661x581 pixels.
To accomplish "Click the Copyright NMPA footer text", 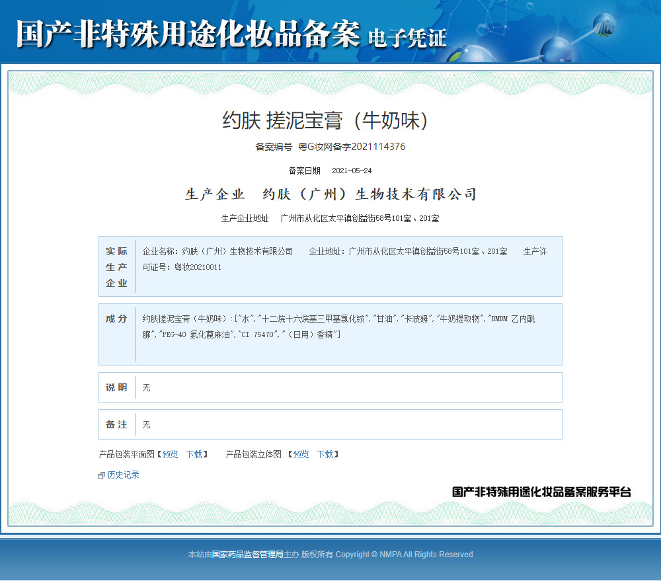I will pyautogui.click(x=405, y=555).
